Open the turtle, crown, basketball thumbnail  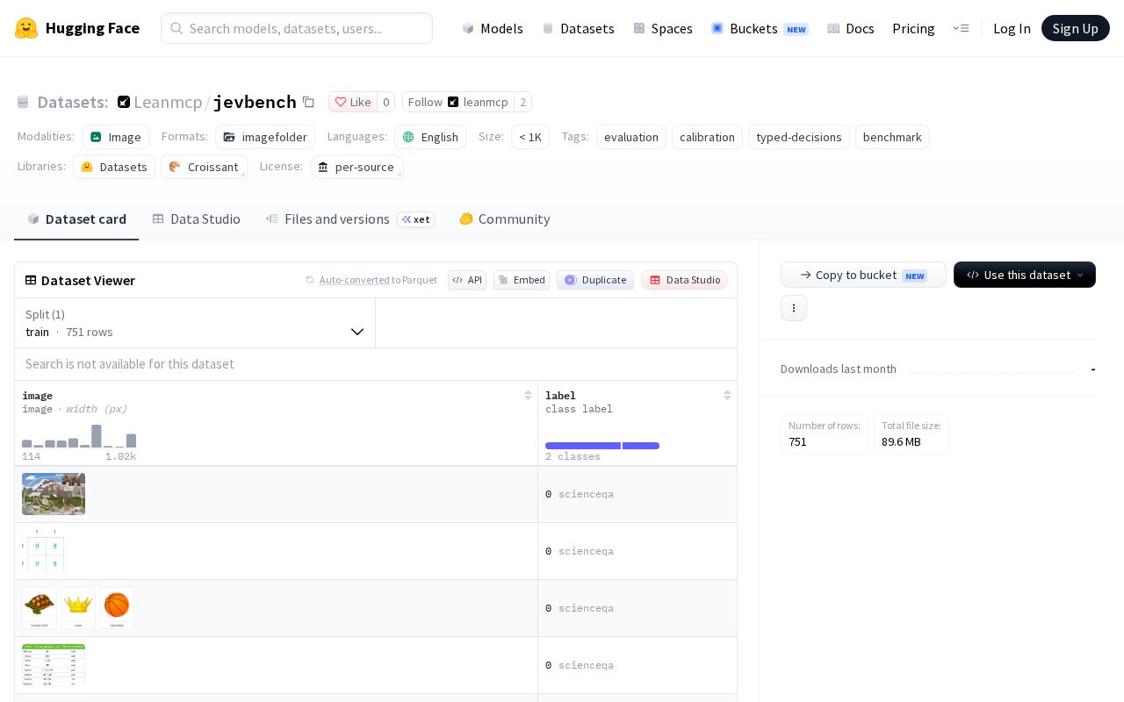78,608
